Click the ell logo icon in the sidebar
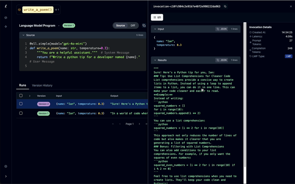Screen dimensions: 295x184 [6, 6]
